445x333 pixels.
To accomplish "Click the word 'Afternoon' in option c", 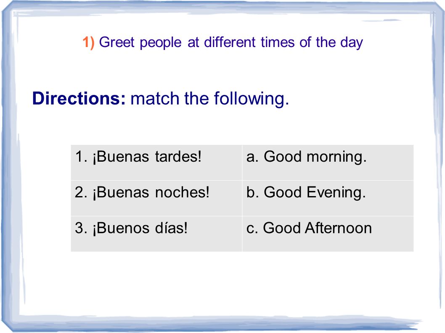I will [338, 228].
